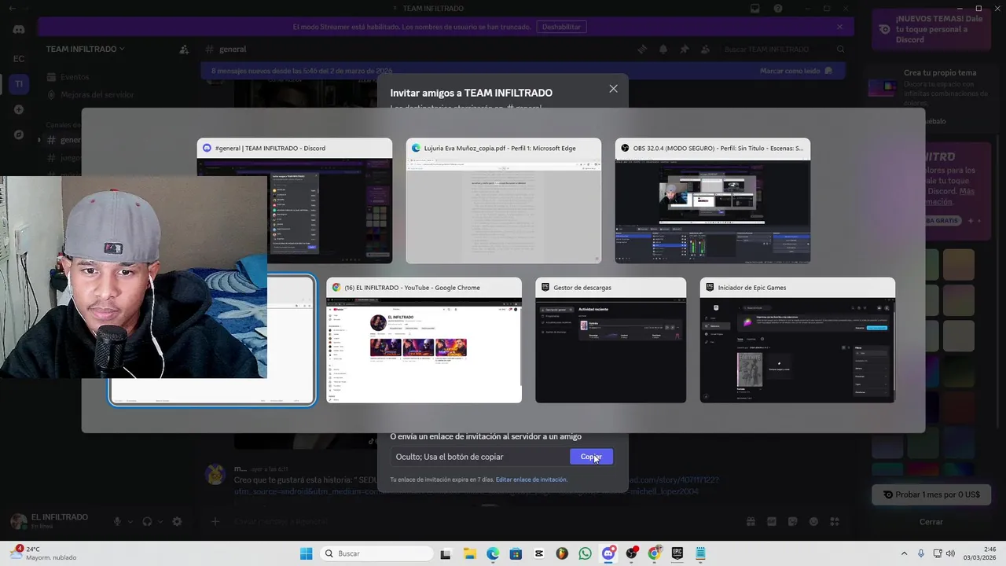1006x566 pixels.
Task: Open the Discover servers compass icon
Action: [19, 135]
